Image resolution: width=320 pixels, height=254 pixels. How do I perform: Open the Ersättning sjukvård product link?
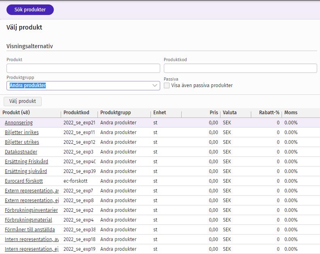pyautogui.click(x=26, y=171)
